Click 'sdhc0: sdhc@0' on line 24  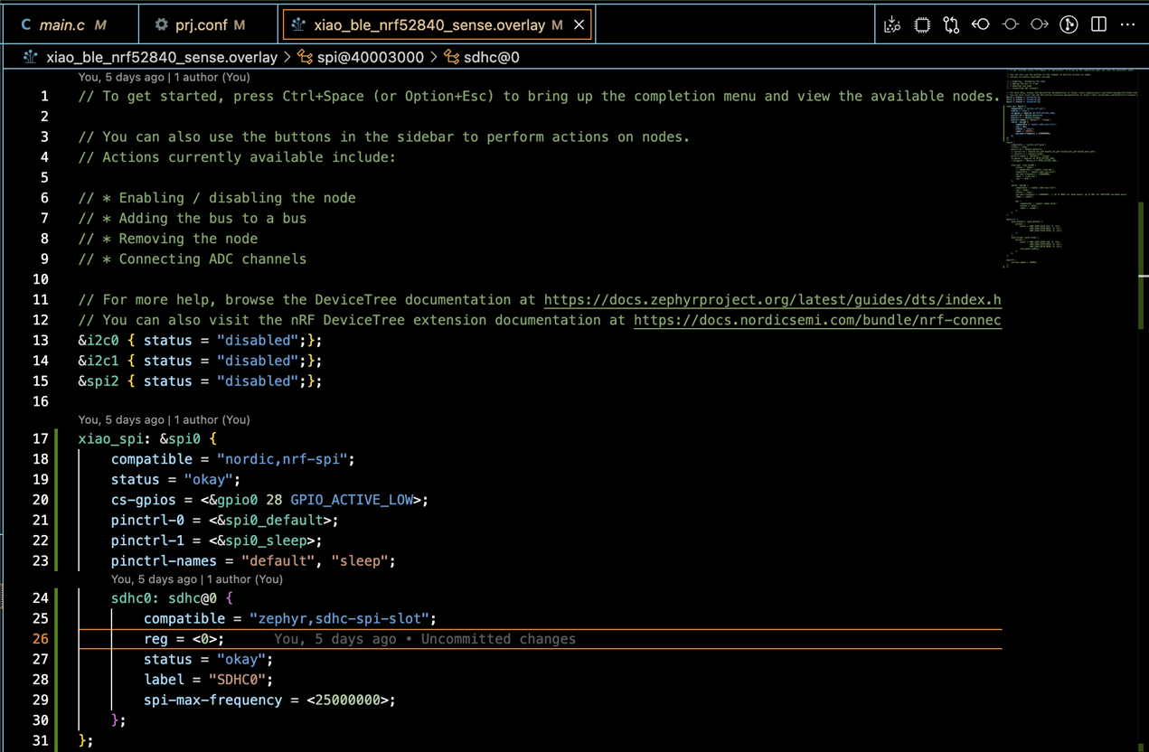165,597
